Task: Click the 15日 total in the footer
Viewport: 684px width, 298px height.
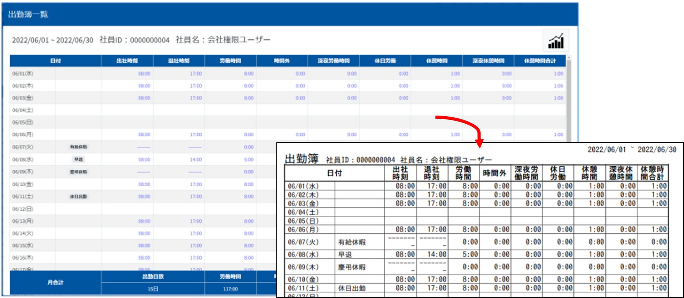Action: pyautogui.click(x=153, y=289)
